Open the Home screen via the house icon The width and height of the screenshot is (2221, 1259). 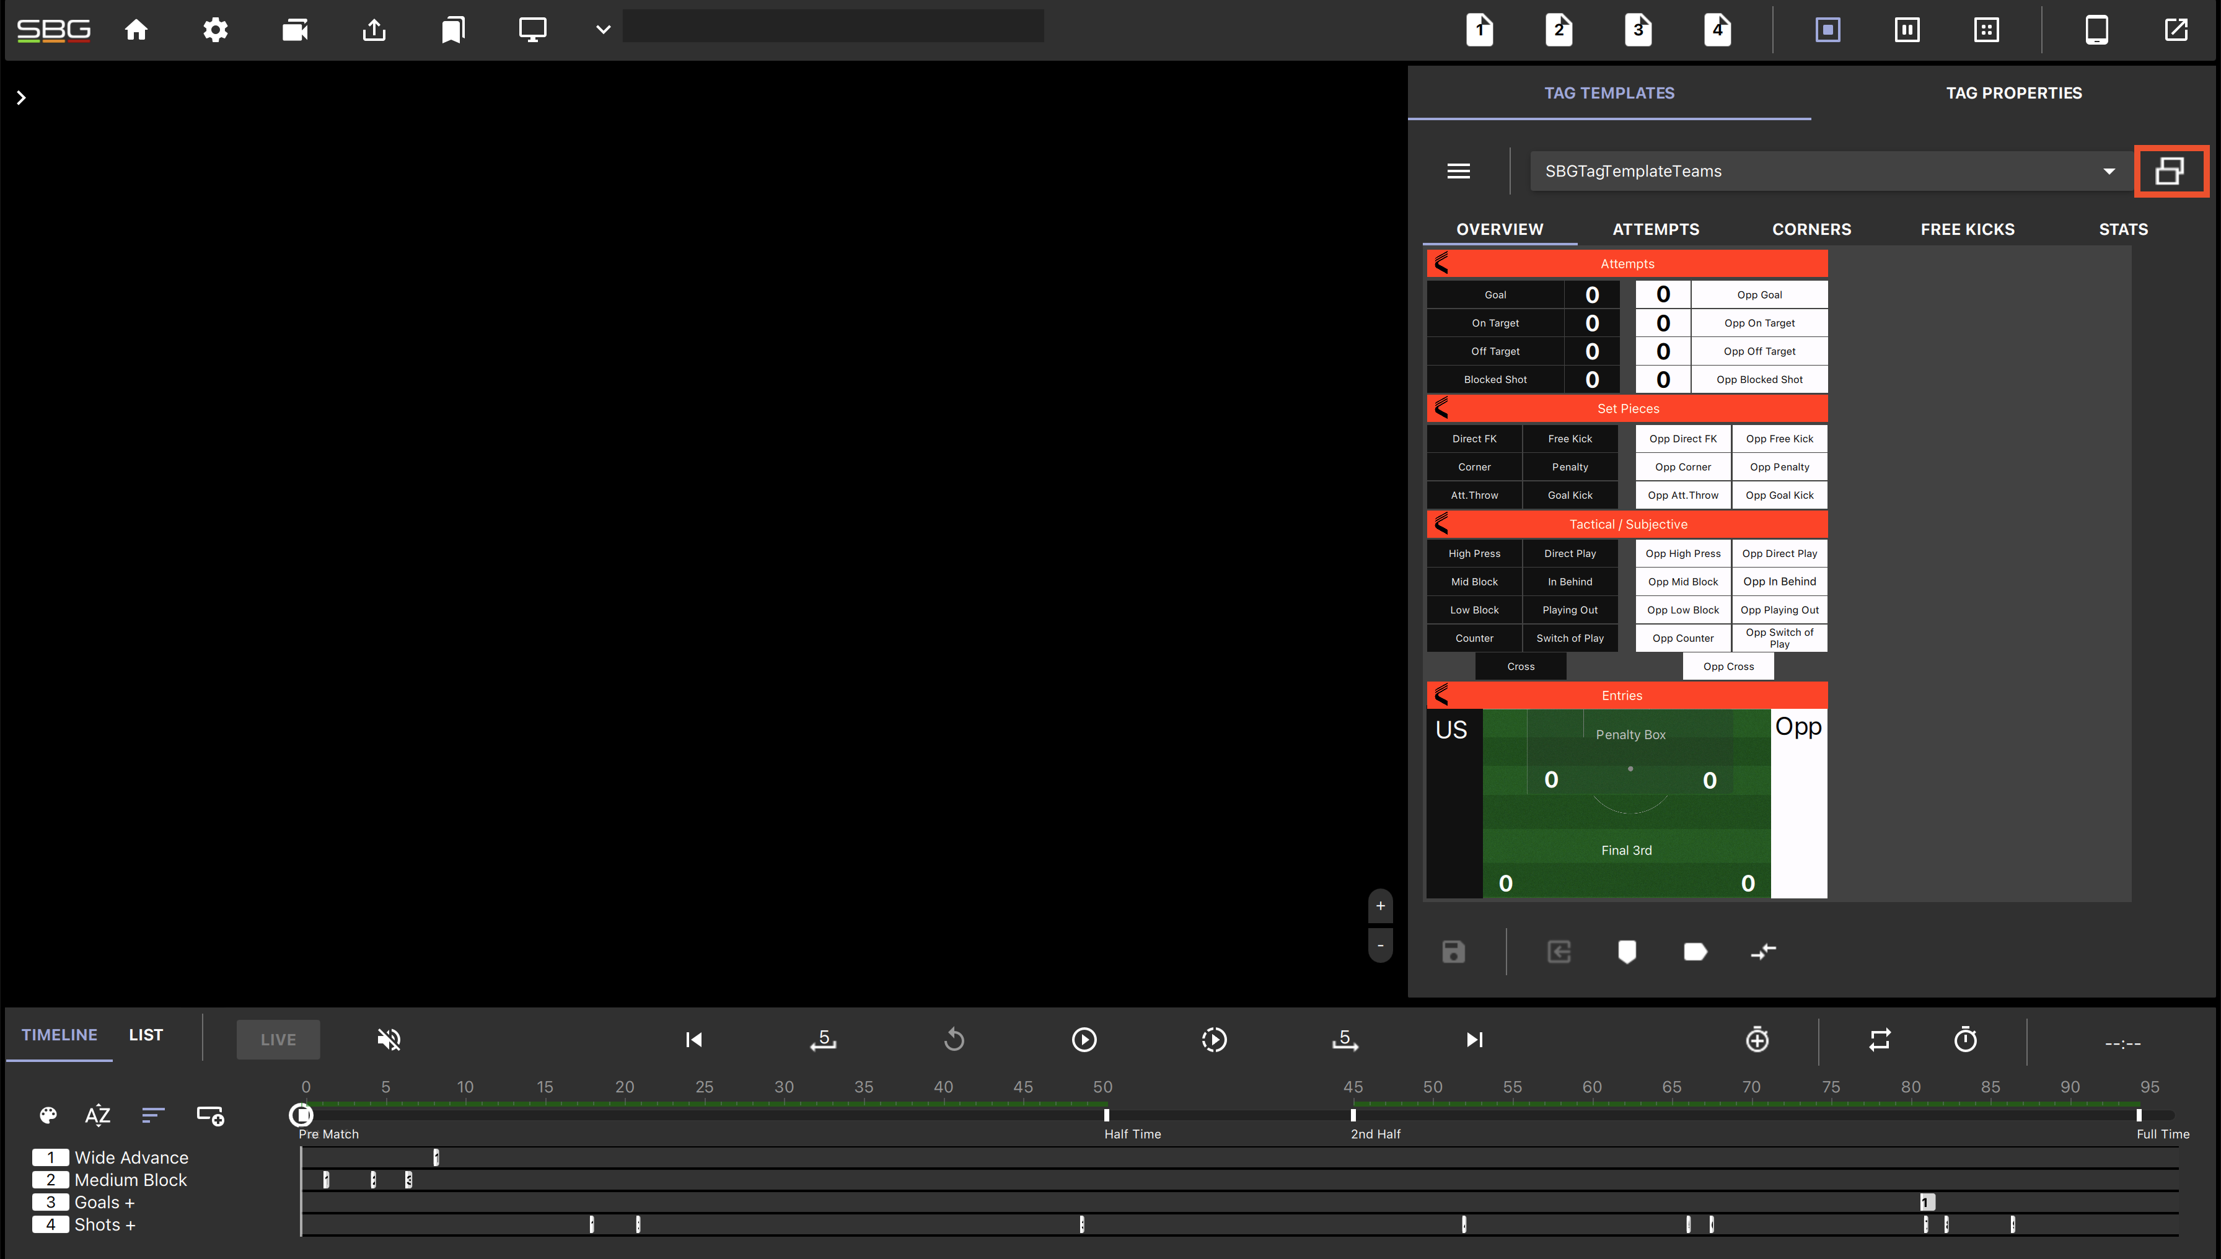click(x=136, y=29)
